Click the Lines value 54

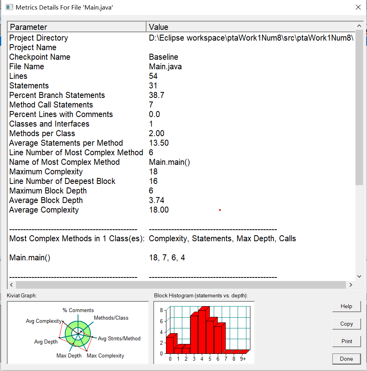tap(153, 76)
